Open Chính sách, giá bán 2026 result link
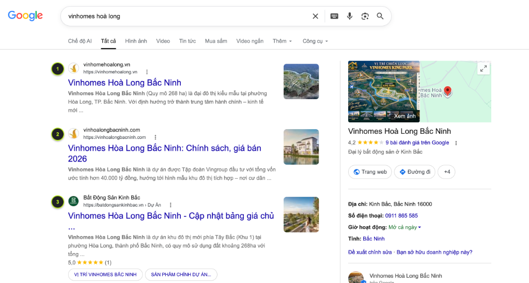 coord(165,153)
